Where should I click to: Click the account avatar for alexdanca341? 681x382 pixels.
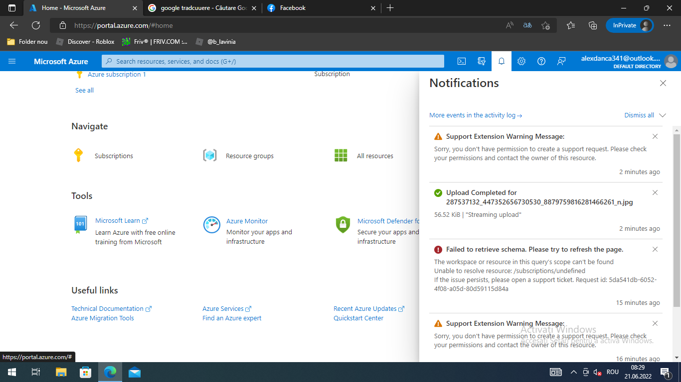click(x=671, y=61)
